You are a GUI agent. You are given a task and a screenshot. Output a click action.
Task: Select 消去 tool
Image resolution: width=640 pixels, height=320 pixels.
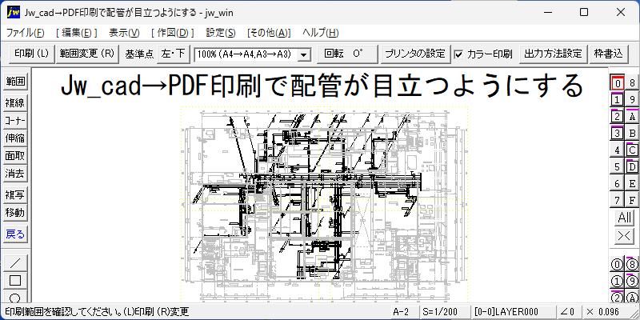15,174
